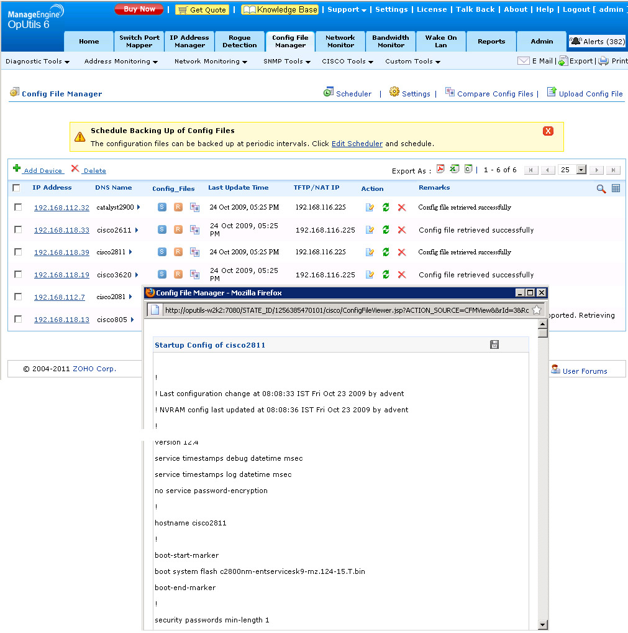
Task: Open device link 192.168.118.13
Action: [x=61, y=320]
